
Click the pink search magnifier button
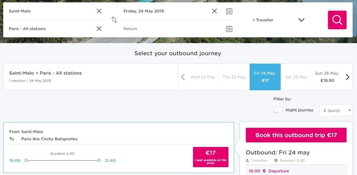[337, 20]
